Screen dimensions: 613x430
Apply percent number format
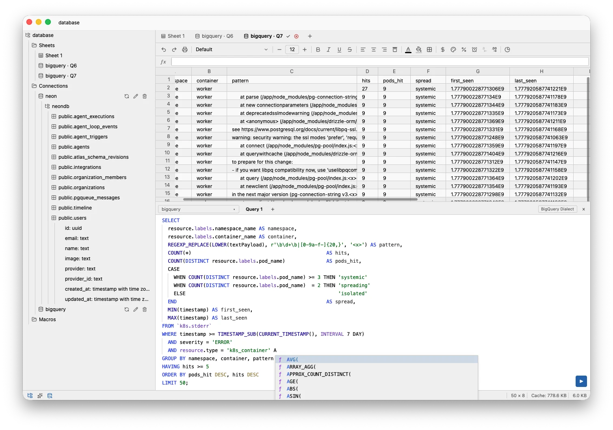[464, 50]
